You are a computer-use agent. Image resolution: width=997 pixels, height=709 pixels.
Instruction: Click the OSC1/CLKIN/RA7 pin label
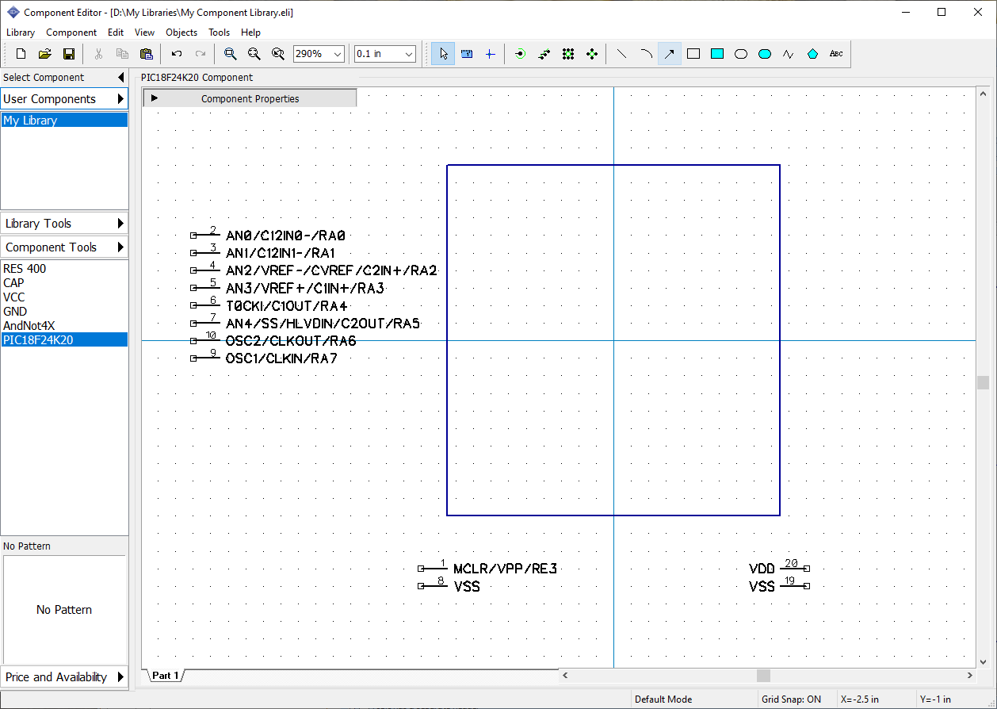[281, 358]
